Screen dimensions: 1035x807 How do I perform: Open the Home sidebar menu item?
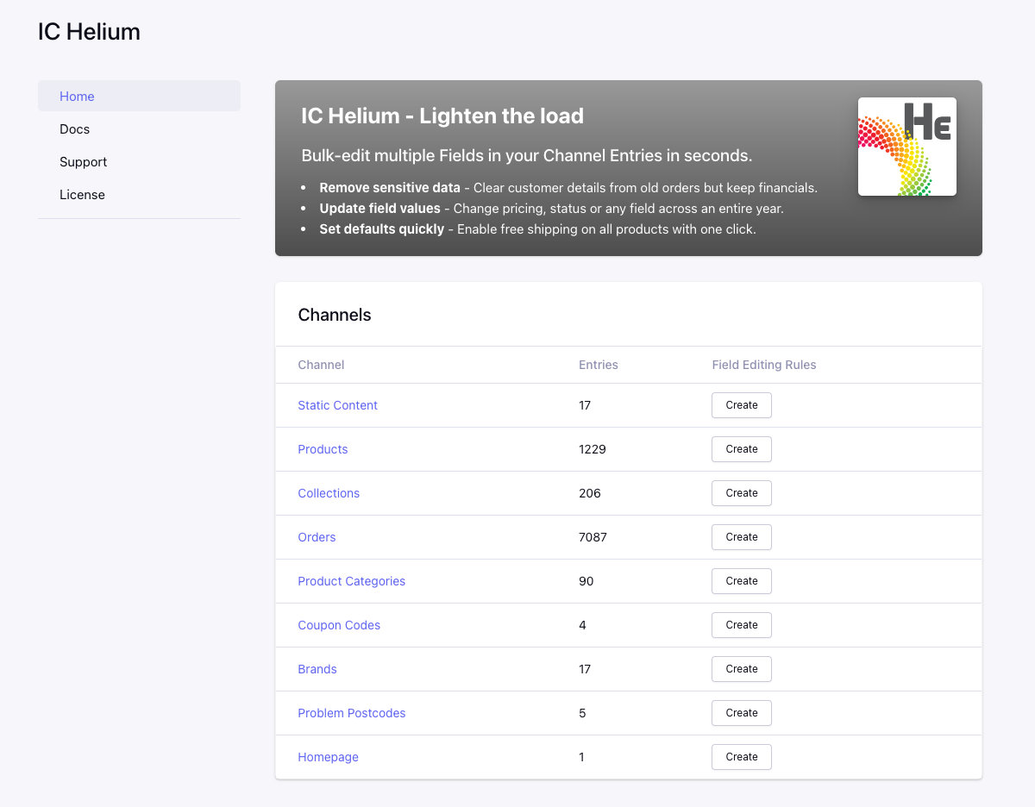coord(77,97)
